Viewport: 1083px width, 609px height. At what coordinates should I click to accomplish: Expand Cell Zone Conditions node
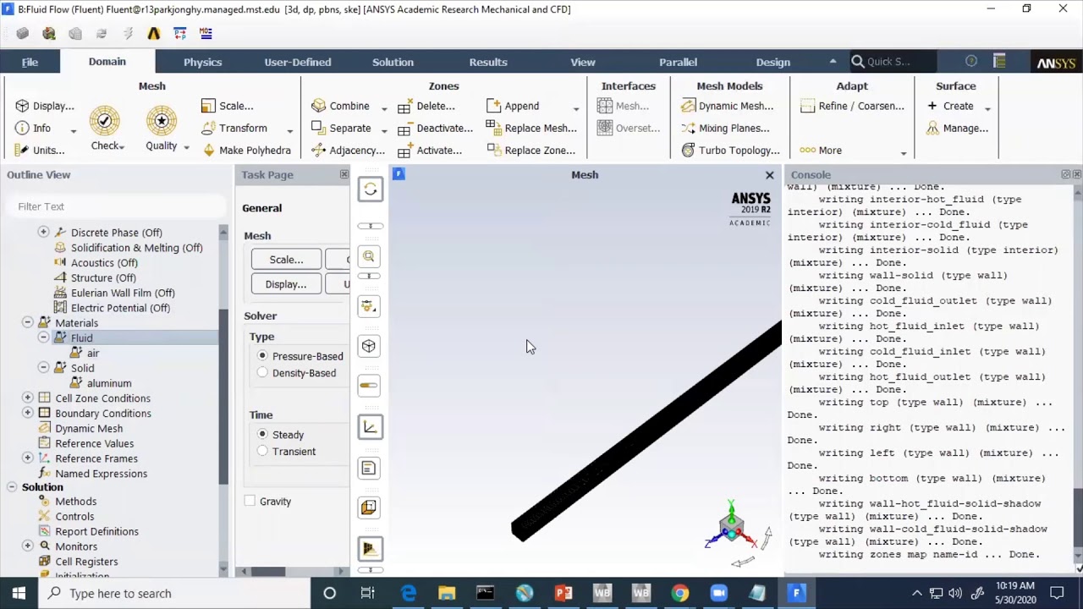pyautogui.click(x=28, y=398)
